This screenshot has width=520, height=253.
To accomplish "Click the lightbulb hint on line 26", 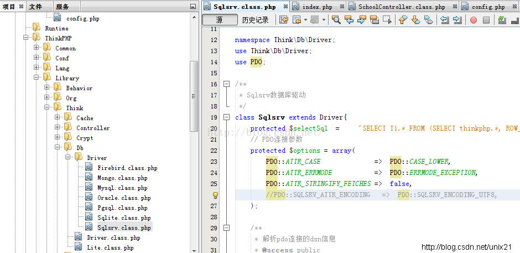I will pos(215,195).
